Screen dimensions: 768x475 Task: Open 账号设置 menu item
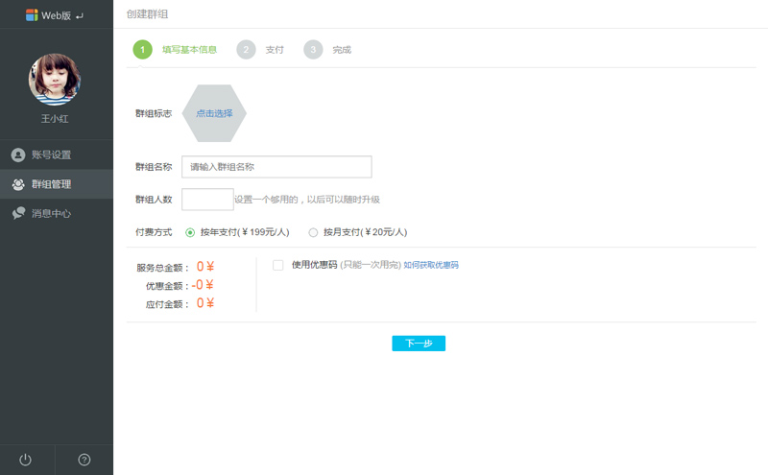click(x=51, y=154)
